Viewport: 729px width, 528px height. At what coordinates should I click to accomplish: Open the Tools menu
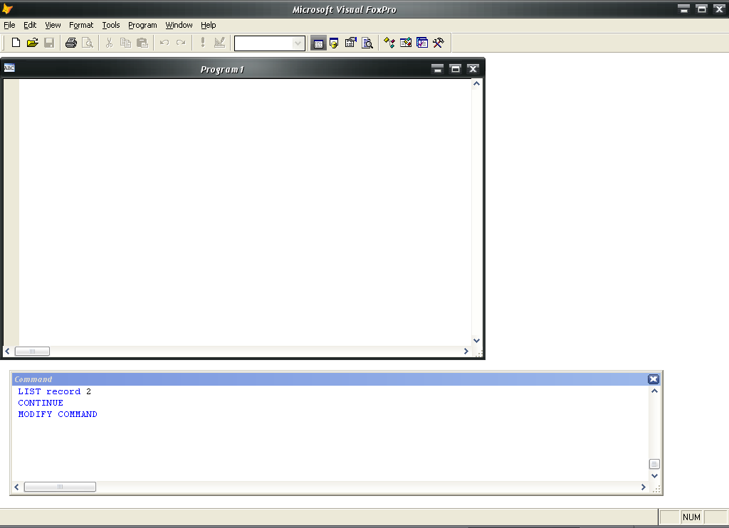click(110, 25)
